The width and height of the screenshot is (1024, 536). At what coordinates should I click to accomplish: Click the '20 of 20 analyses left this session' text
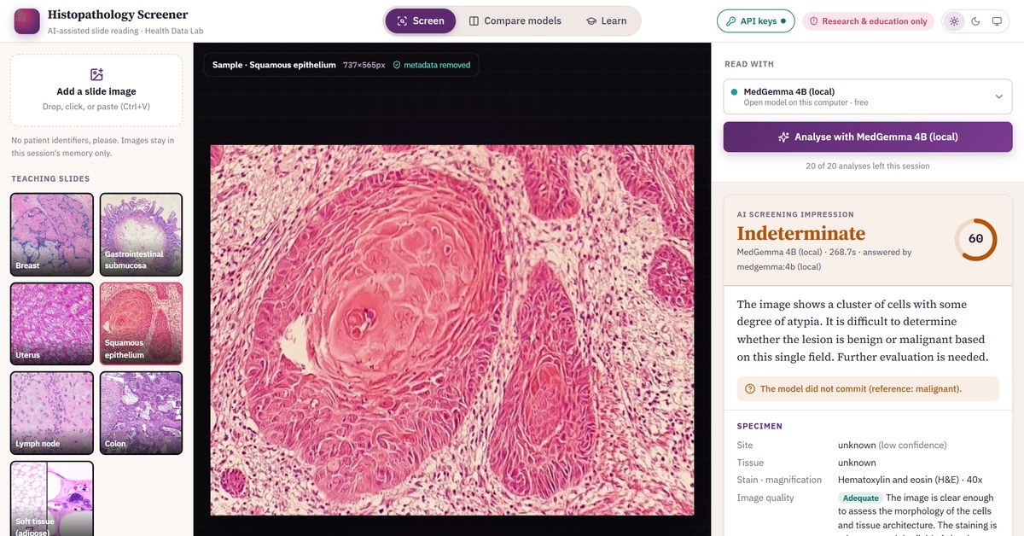click(868, 166)
